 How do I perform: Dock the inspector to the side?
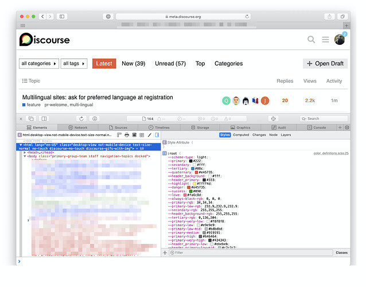44,119
